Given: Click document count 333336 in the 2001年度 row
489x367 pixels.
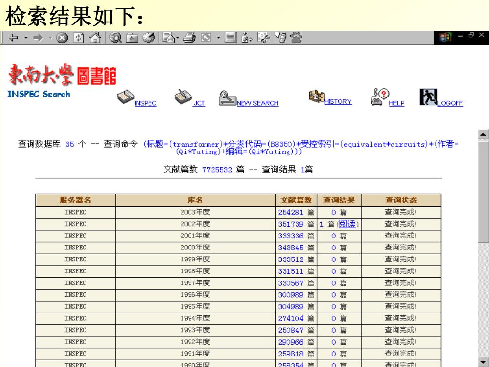Looking at the screenshot, I should 291,236.
